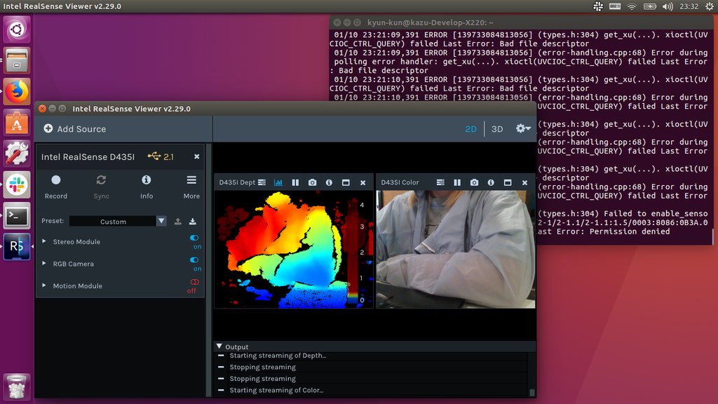Open Ubuntu Software from launcher
Viewport: 718px width, 404px height.
coord(17,123)
